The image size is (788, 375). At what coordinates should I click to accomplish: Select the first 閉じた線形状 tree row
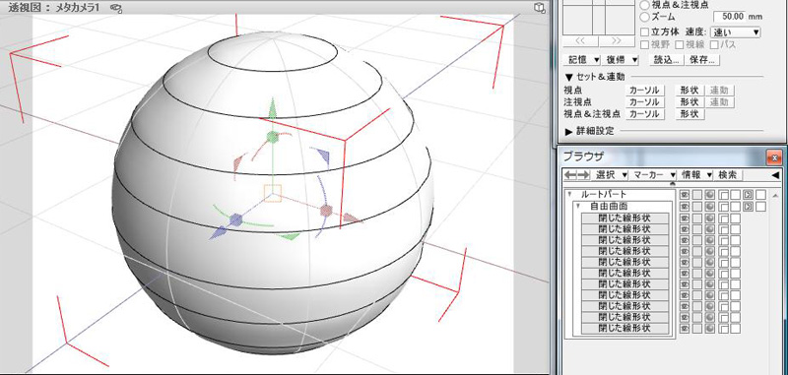[625, 218]
